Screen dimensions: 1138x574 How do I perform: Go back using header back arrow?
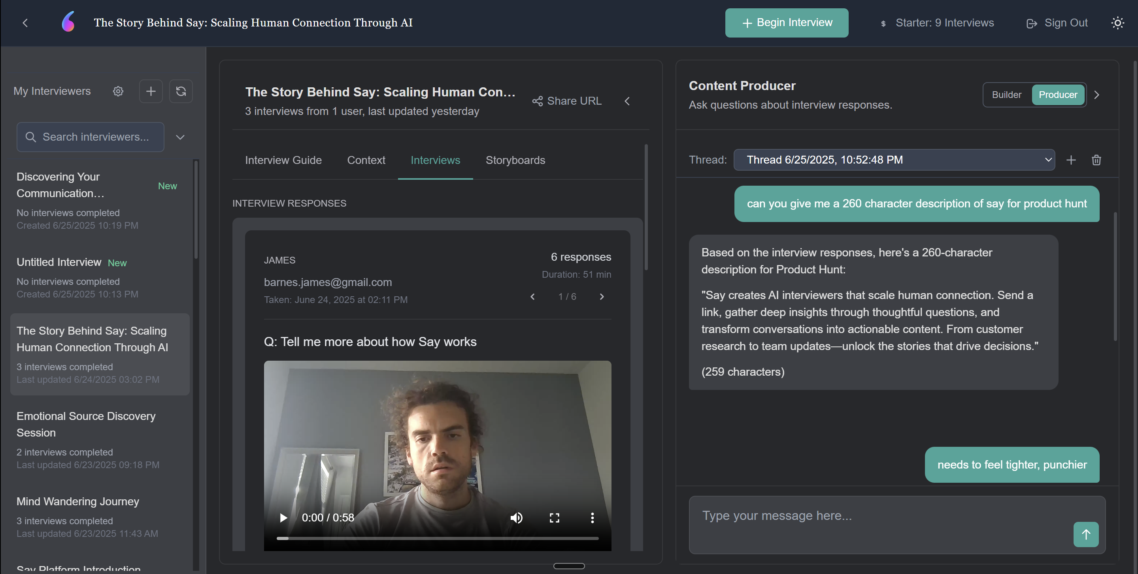25,23
